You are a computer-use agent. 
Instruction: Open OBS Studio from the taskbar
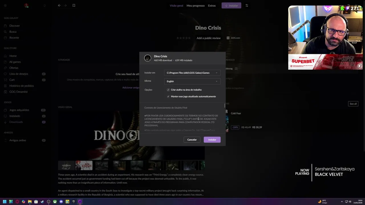pyautogui.click(x=48, y=202)
